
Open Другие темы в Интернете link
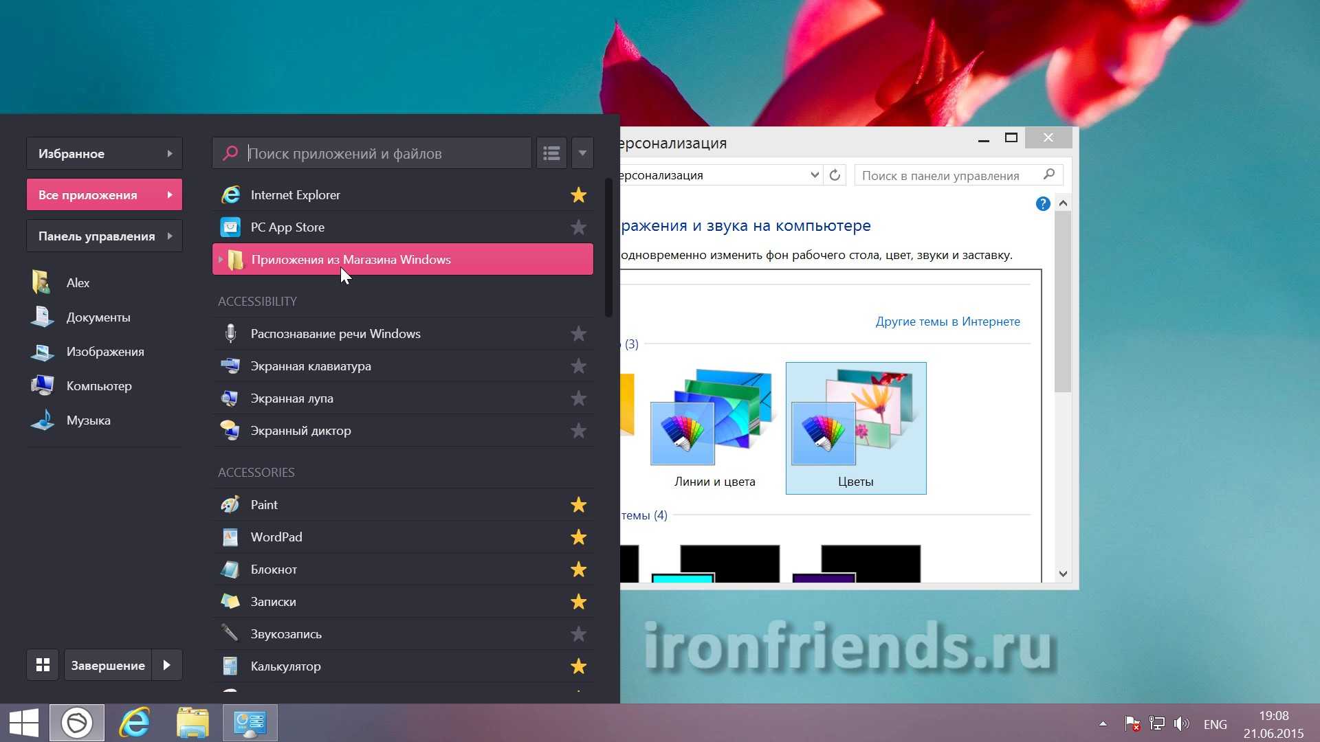click(x=947, y=322)
